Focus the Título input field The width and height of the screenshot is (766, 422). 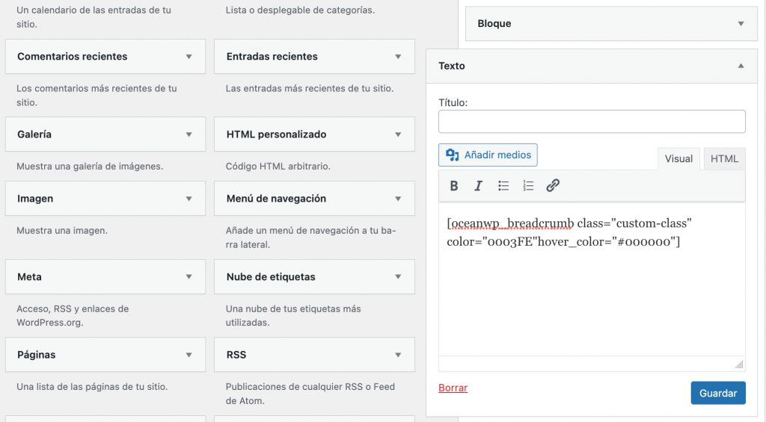point(591,122)
